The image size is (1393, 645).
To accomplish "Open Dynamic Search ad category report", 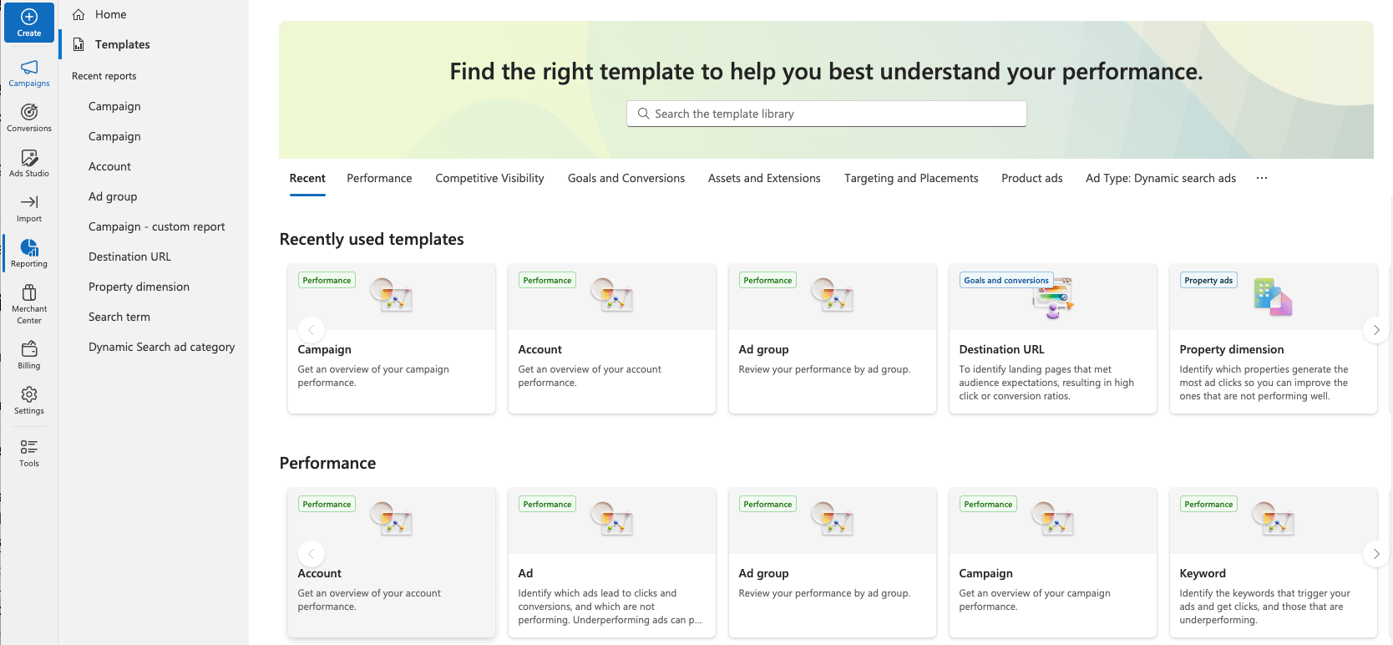I will tap(162, 347).
